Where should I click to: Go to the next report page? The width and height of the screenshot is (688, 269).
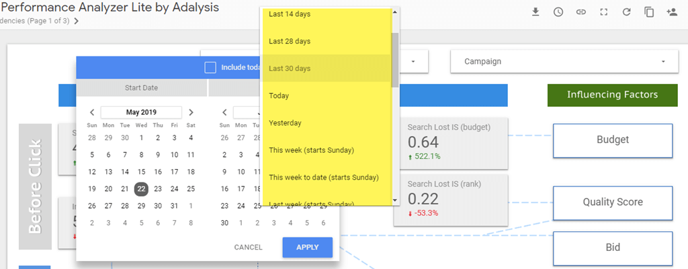click(77, 21)
